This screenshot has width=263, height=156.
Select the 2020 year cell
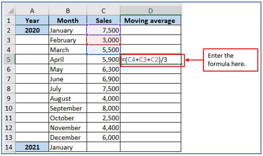click(32, 30)
